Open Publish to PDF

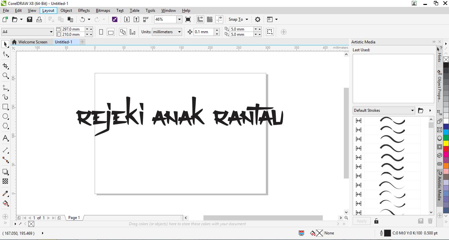pyautogui.click(x=146, y=19)
